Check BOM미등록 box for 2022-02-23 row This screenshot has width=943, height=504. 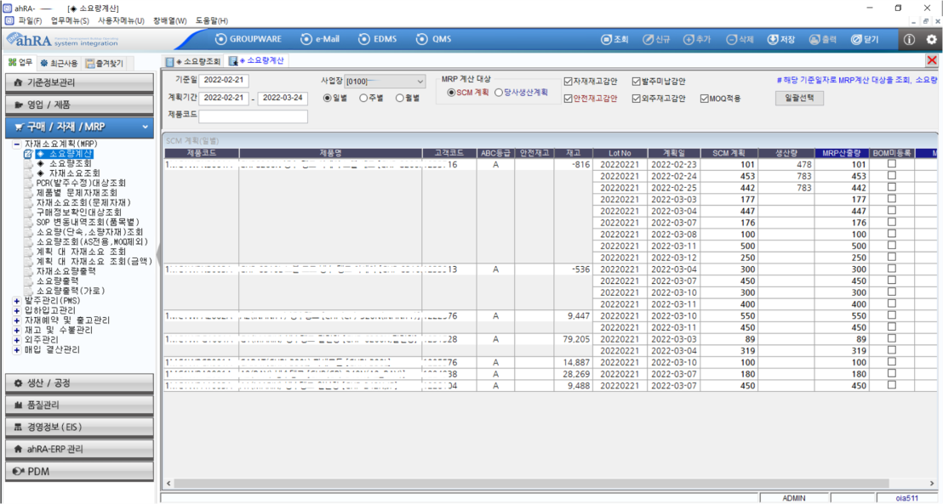(891, 164)
